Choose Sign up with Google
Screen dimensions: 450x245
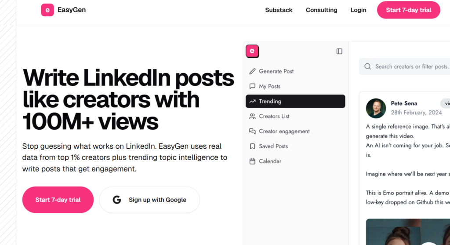tap(149, 200)
